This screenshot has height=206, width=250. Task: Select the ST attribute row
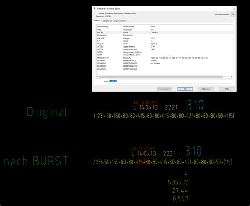pos(165,41)
